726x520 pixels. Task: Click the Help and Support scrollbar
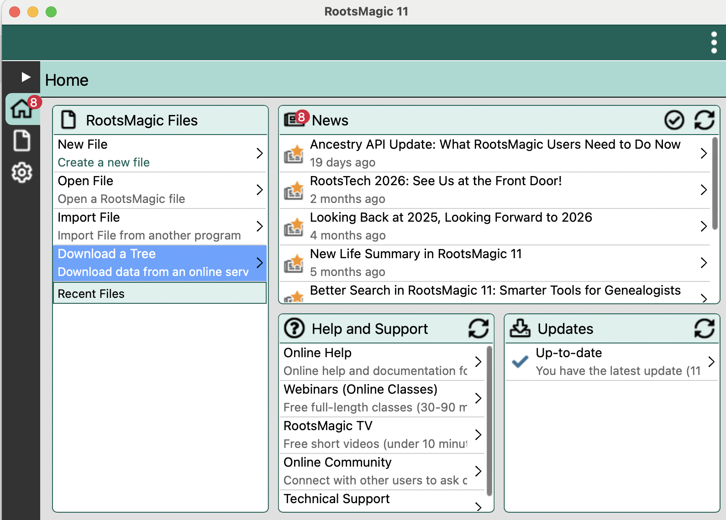489,421
